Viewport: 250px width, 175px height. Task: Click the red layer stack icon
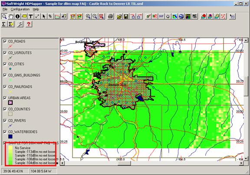click(x=203, y=16)
